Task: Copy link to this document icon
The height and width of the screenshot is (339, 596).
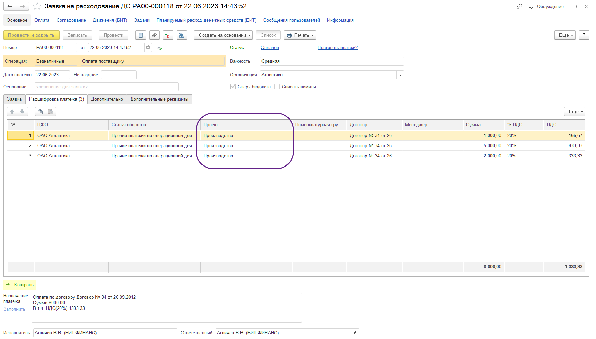Action: [519, 6]
